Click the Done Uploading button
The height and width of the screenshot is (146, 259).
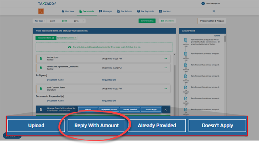pyautogui.click(x=147, y=21)
